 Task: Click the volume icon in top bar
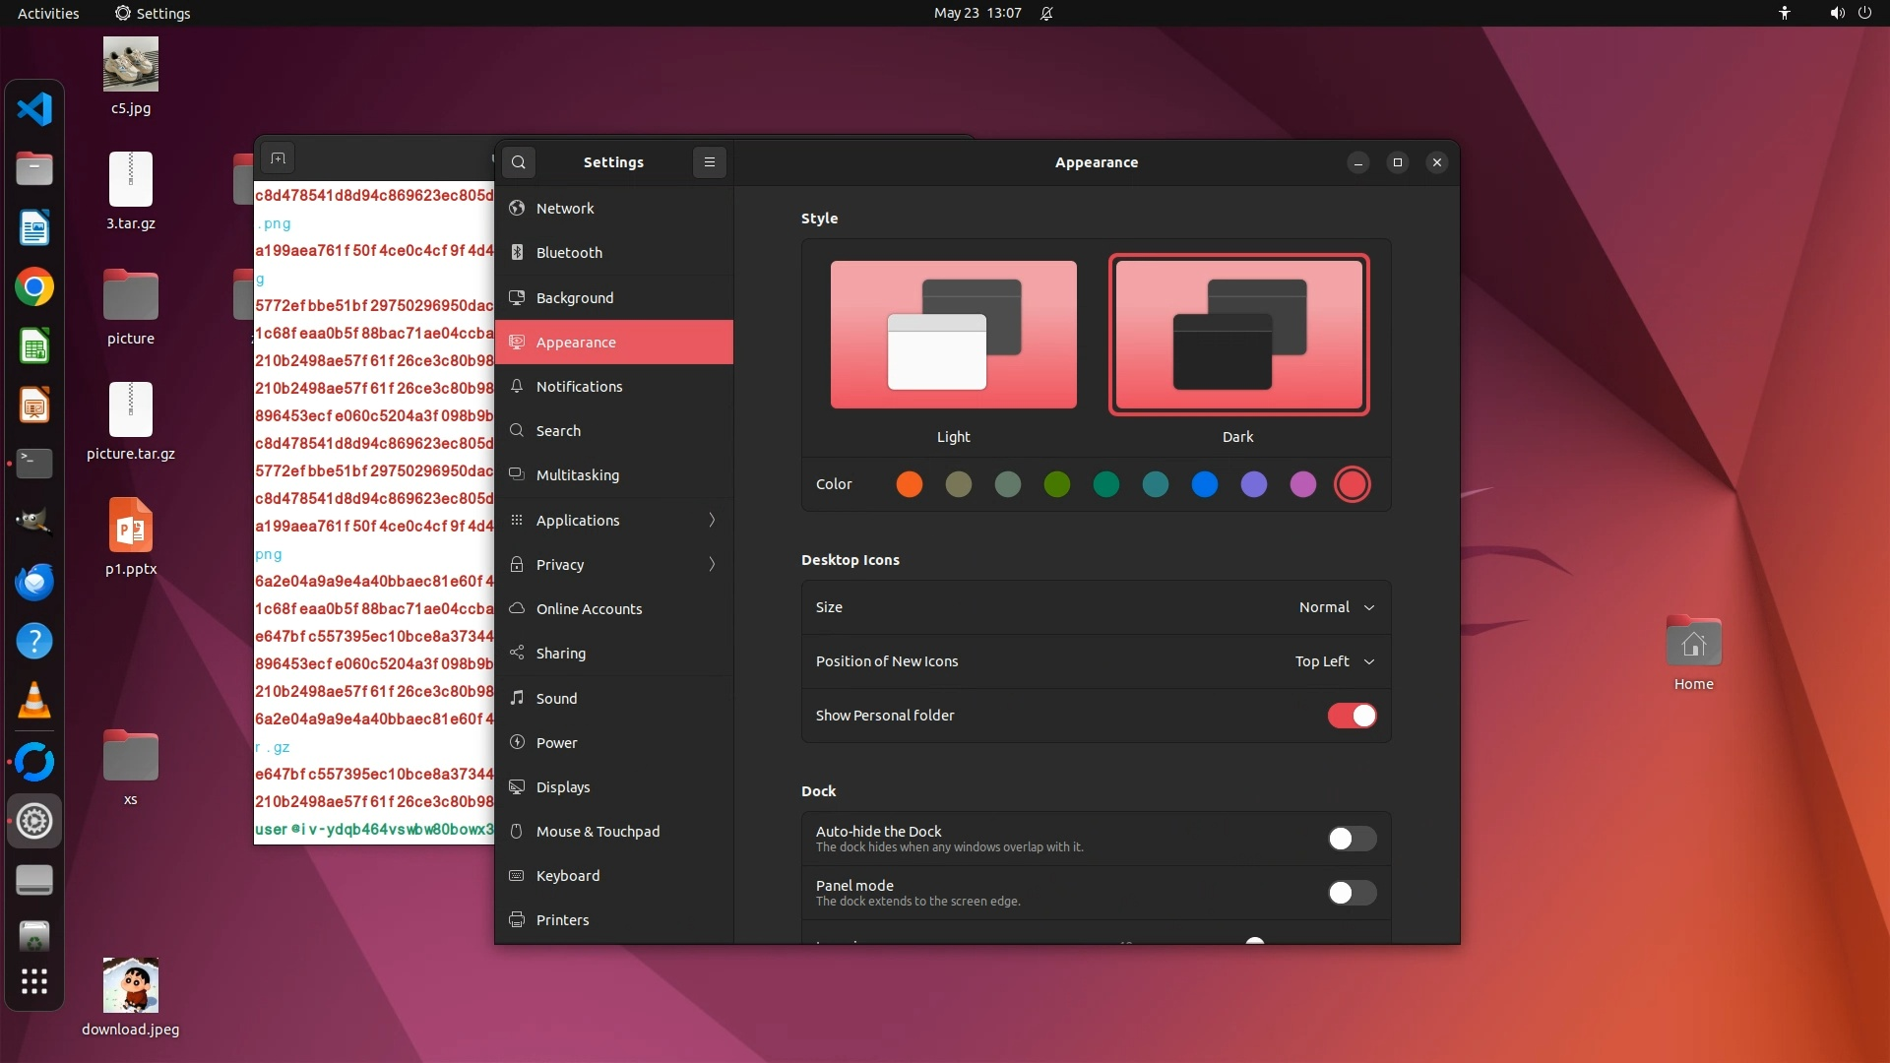[1836, 13]
